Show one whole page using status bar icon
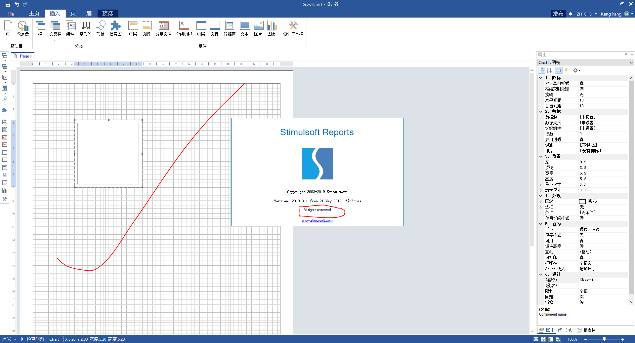Viewport: 635px width, 343px height. 551,339
